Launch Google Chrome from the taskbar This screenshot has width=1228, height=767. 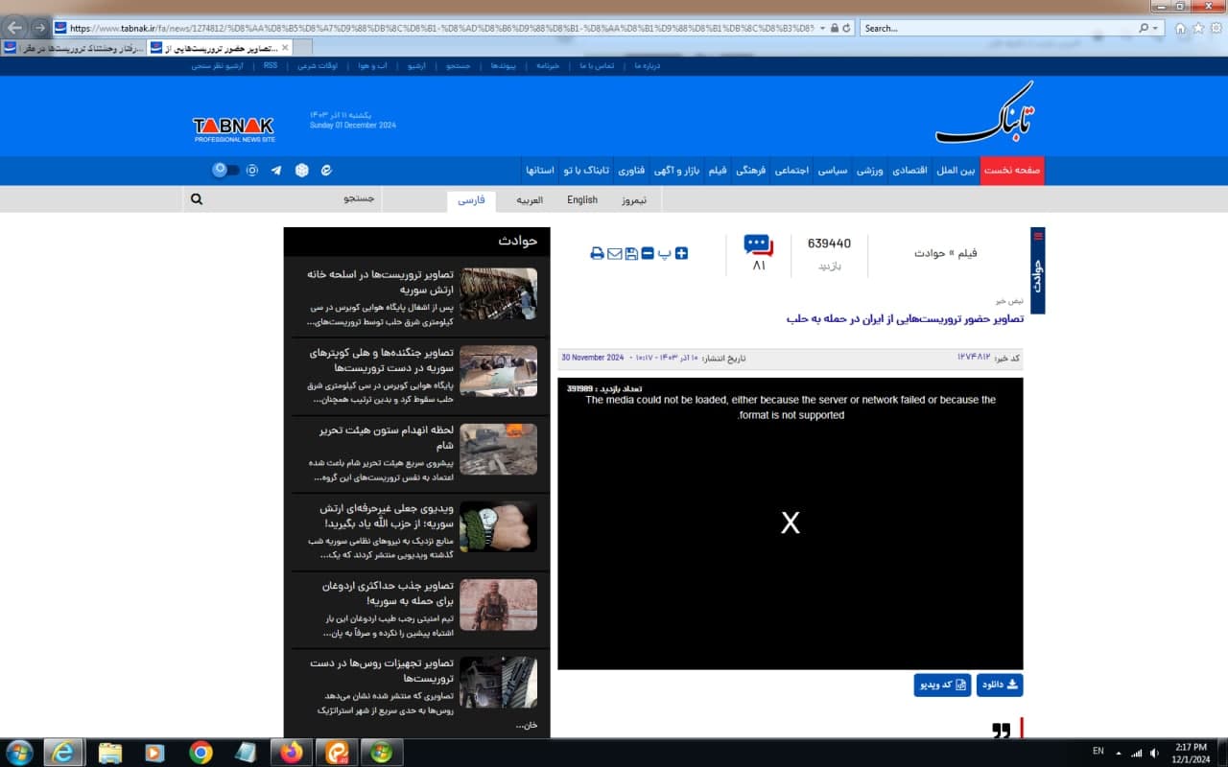pyautogui.click(x=201, y=753)
